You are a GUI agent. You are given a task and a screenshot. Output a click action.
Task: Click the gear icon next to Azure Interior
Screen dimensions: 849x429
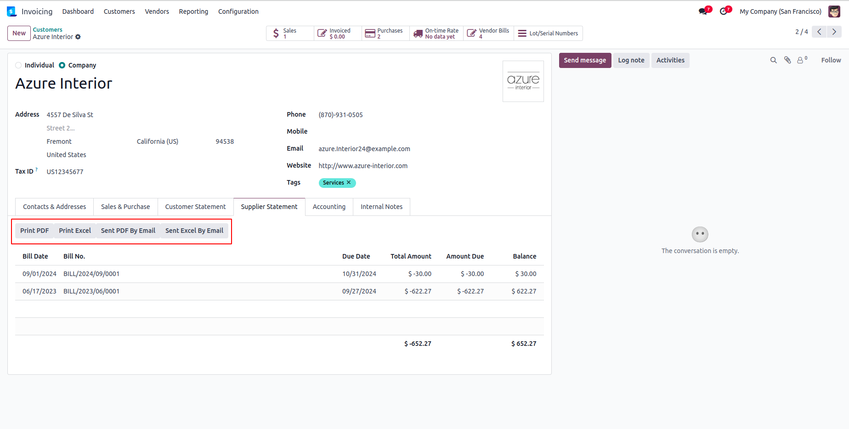[78, 37]
